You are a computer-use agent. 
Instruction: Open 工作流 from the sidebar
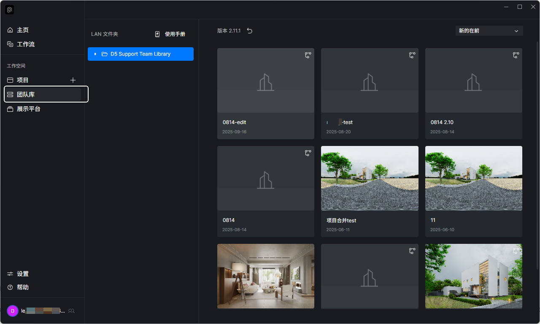pos(25,44)
